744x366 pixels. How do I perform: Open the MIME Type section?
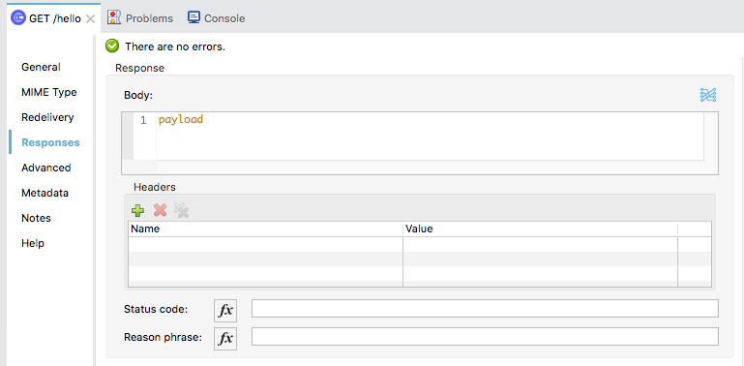(49, 92)
